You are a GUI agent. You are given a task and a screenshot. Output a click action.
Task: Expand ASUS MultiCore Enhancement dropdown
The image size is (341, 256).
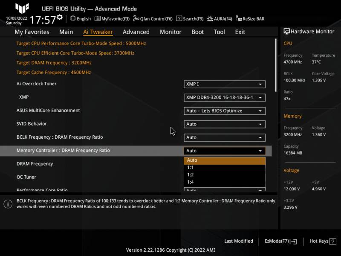coord(225,111)
